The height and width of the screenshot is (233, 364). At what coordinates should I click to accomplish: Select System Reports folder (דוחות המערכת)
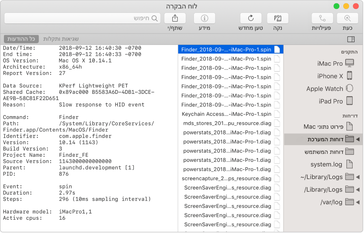324,139
